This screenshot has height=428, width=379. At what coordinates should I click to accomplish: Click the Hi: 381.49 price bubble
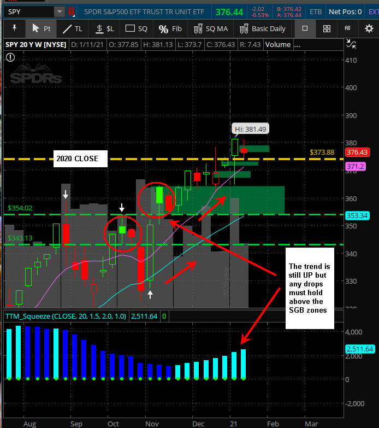pyautogui.click(x=250, y=129)
